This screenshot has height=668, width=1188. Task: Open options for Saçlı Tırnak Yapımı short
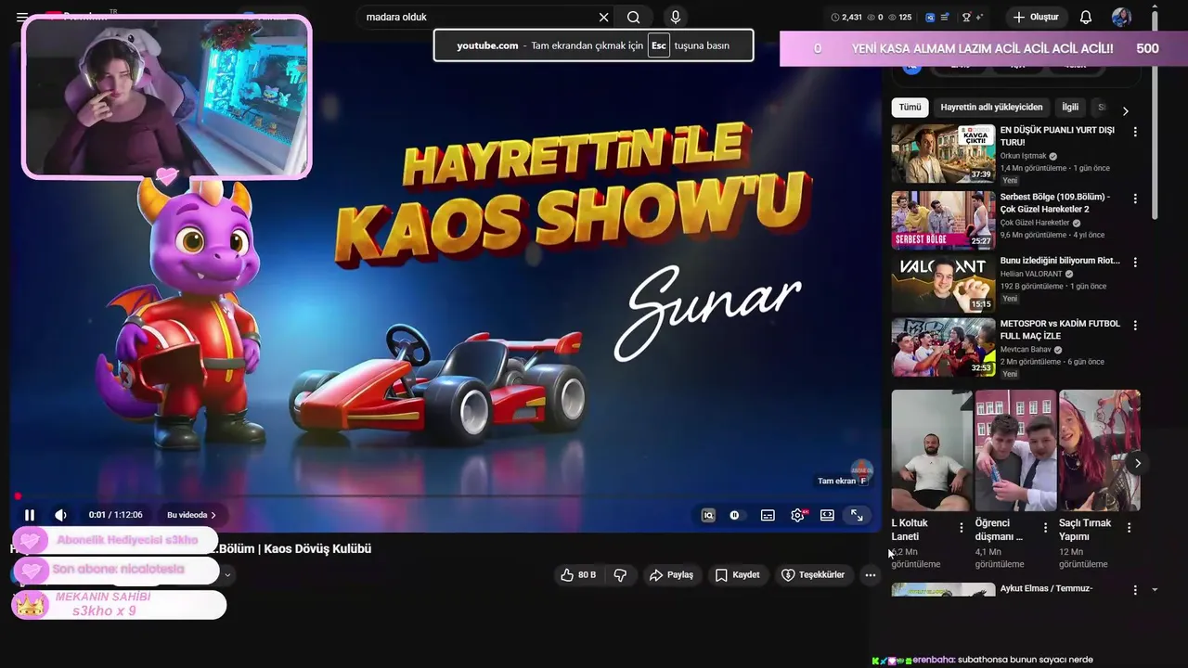[1129, 527]
